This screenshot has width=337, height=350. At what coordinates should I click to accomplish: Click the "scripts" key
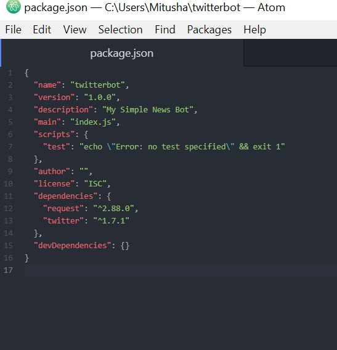54,135
